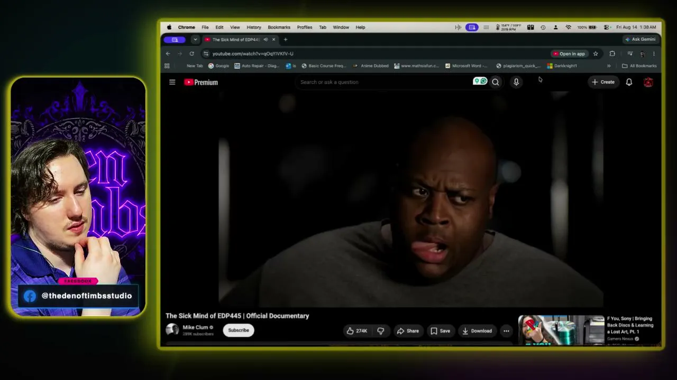Viewport: 677px width, 380px height.
Task: Open the History menu
Action: click(254, 27)
